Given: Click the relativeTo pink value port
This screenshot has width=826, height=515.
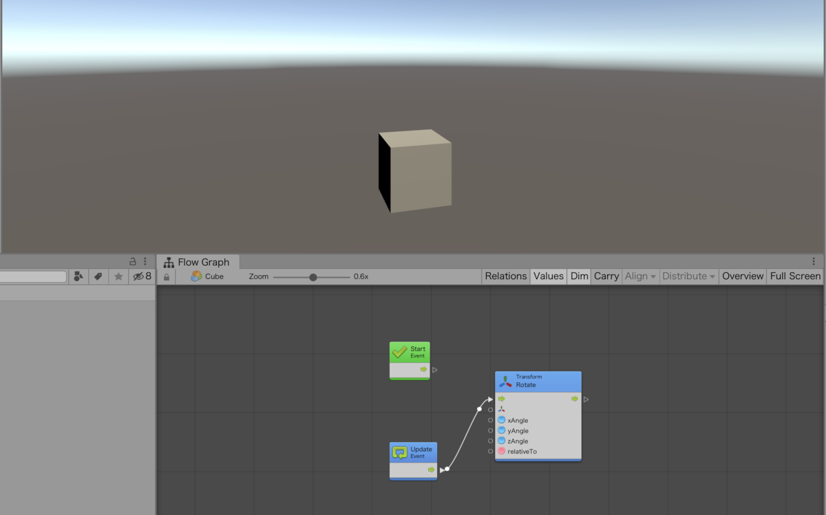Looking at the screenshot, I should click(x=502, y=451).
